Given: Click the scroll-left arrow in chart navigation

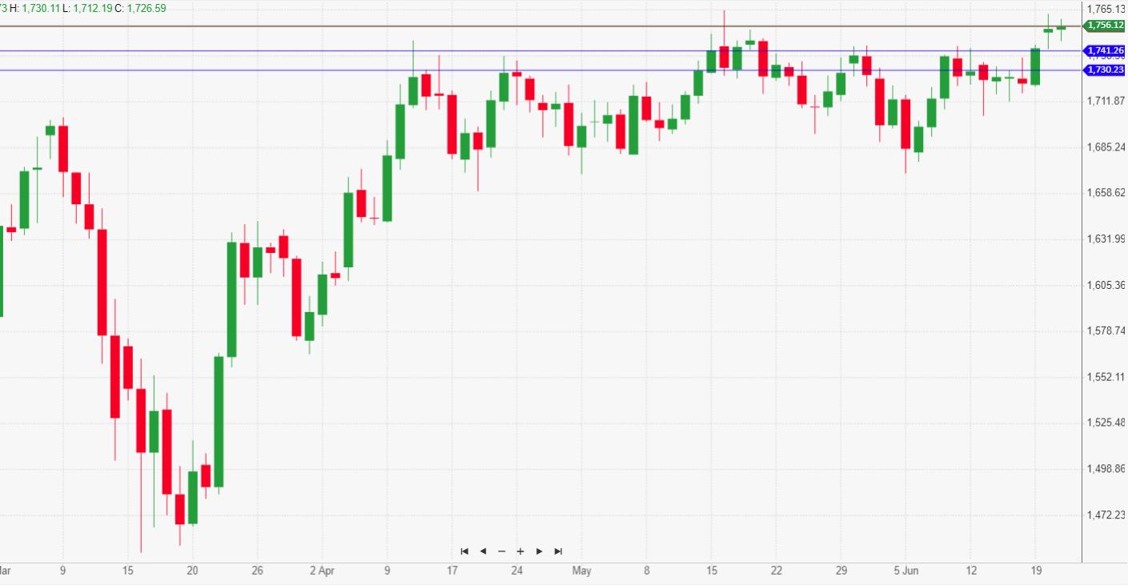Looking at the screenshot, I should click(x=483, y=551).
